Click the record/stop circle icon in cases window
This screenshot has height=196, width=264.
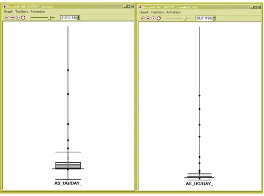(18, 18)
